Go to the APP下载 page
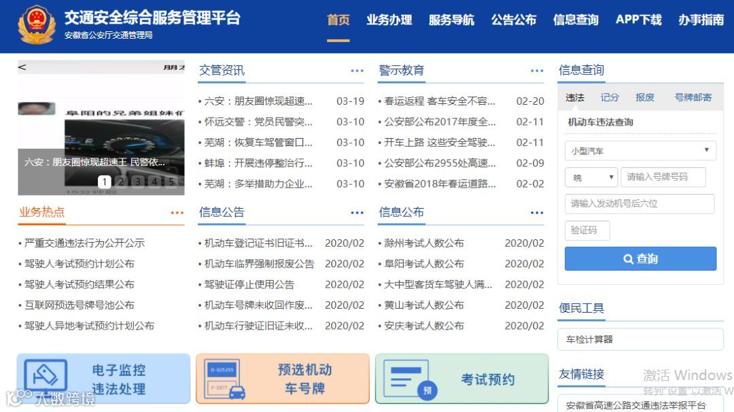Viewport: 734px width, 412px height. pos(638,20)
